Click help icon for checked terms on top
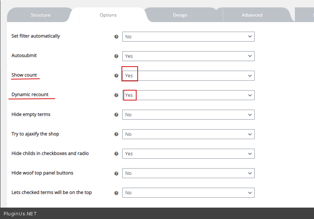314x219 pixels. coord(116,193)
